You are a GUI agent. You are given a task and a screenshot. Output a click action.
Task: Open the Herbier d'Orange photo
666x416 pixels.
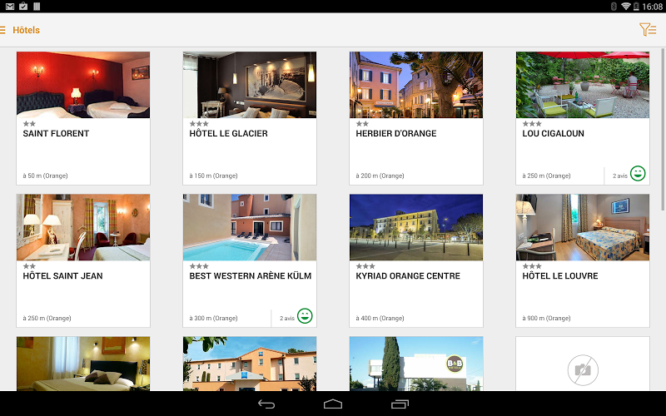point(416,85)
